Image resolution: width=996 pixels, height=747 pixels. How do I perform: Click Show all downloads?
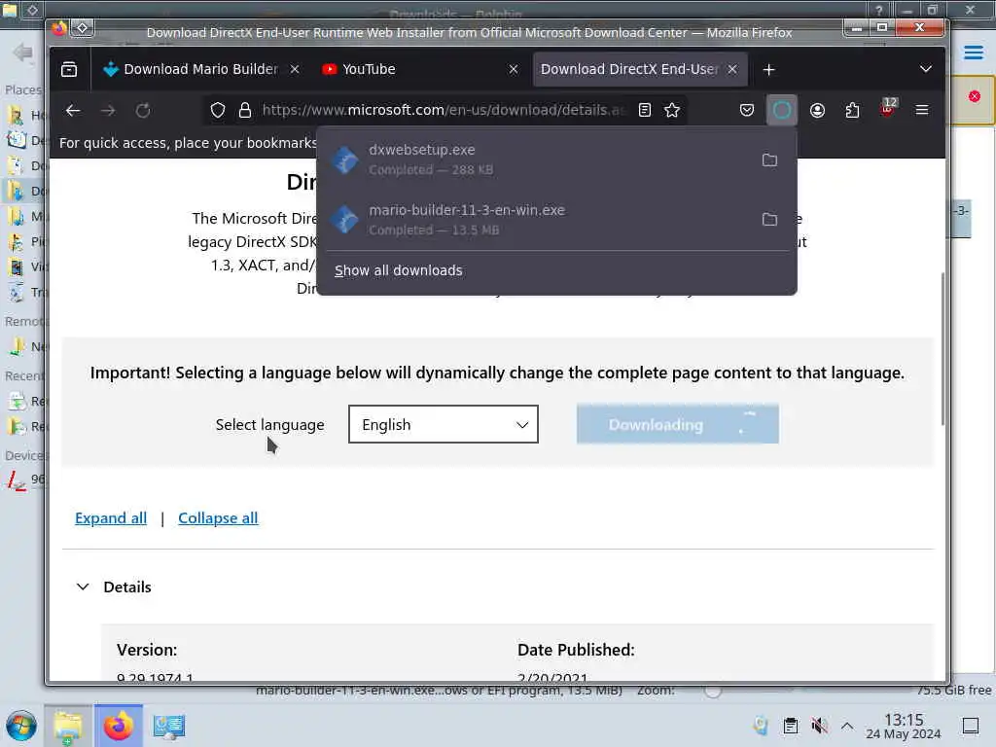[398, 270]
